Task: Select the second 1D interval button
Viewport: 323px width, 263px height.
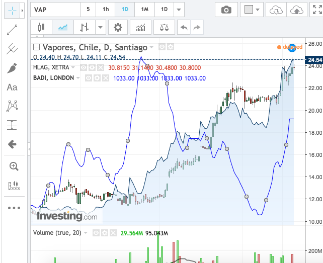Action: click(164, 10)
